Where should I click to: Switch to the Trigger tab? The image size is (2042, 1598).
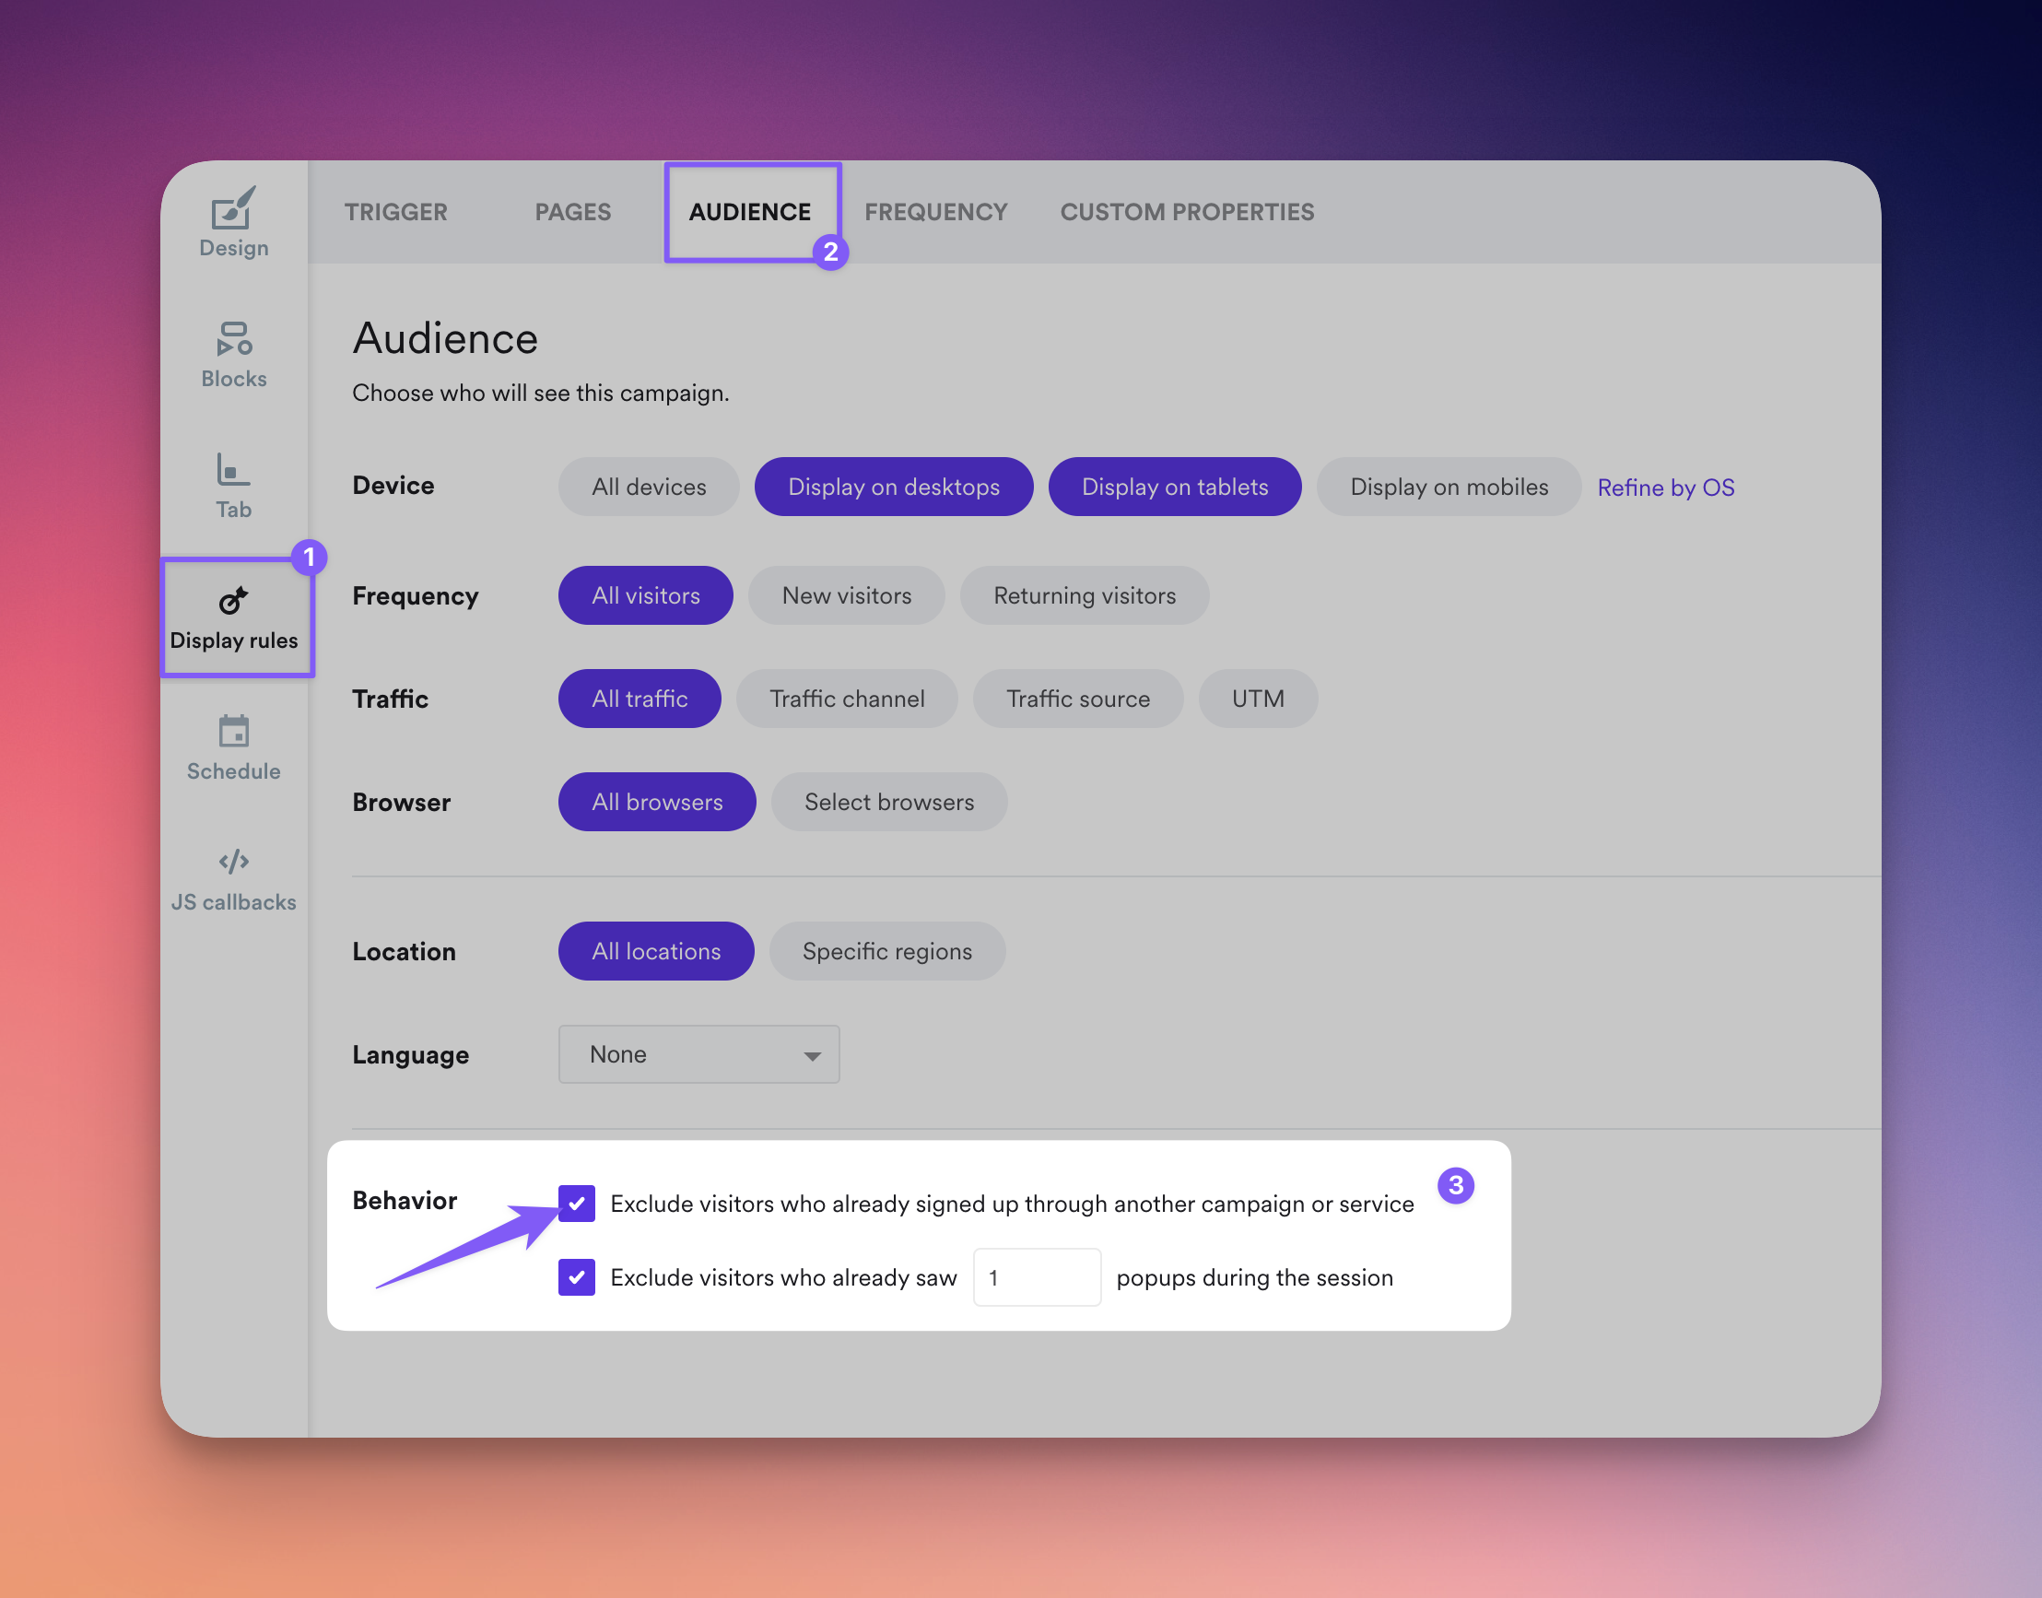(395, 212)
